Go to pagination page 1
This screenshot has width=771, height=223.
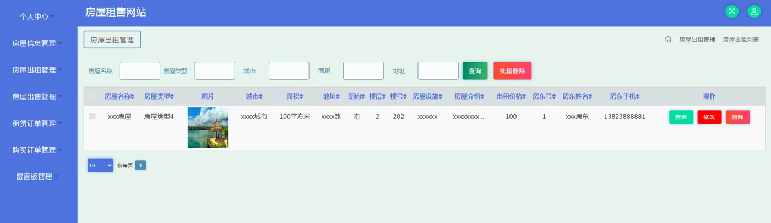point(141,165)
